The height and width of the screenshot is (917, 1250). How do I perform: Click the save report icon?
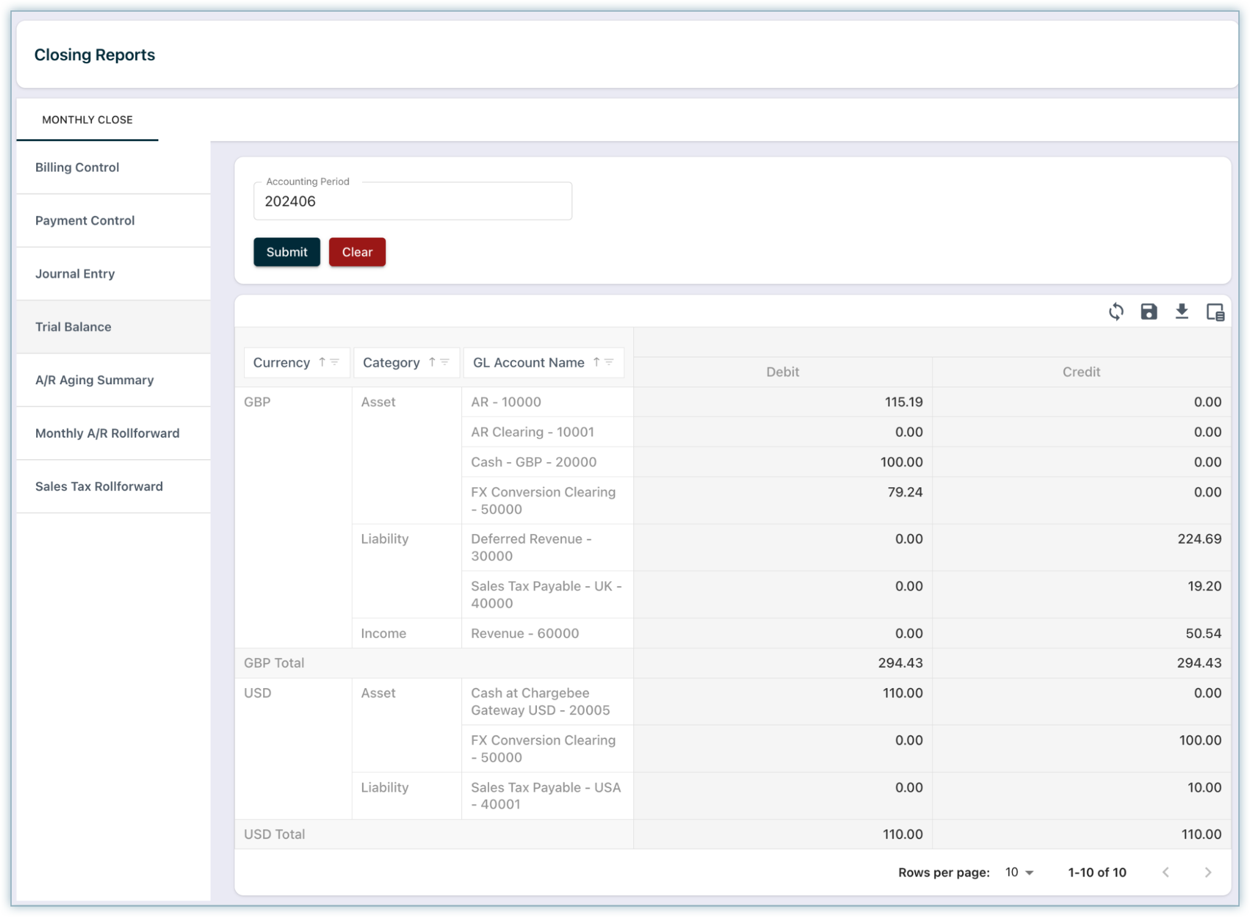pyautogui.click(x=1148, y=312)
